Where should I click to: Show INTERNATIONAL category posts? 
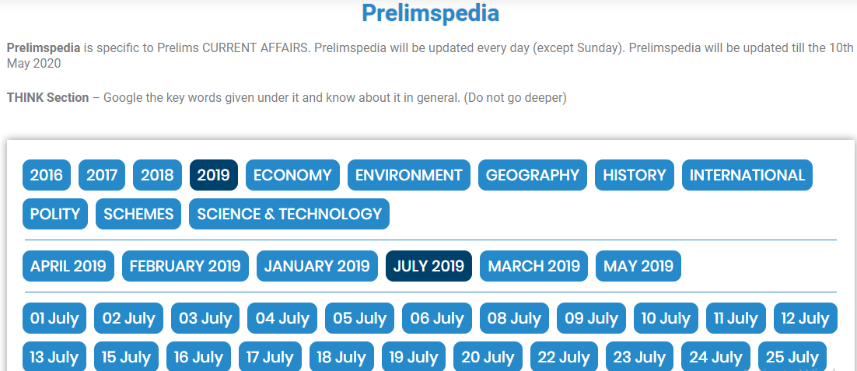747,175
